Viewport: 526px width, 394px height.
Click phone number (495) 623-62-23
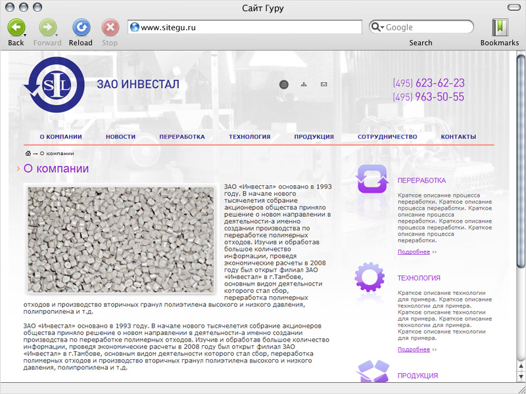[x=429, y=83]
